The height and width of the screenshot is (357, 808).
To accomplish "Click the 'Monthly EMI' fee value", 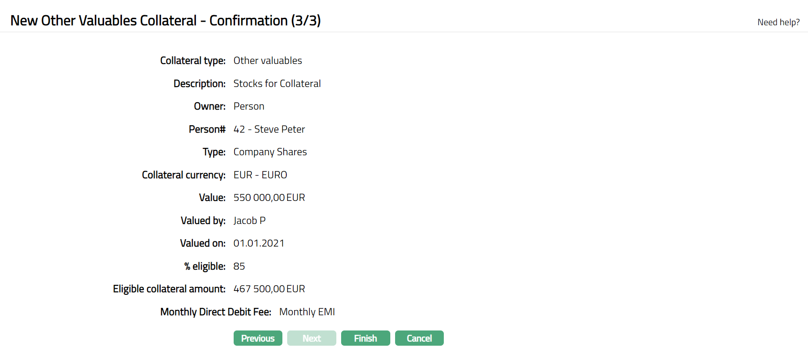I will tap(307, 312).
